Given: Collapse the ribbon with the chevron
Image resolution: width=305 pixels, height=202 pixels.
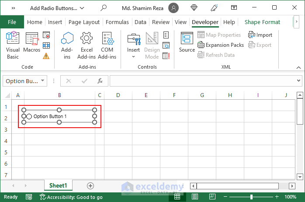Looking at the screenshot, I should tap(298, 67).
